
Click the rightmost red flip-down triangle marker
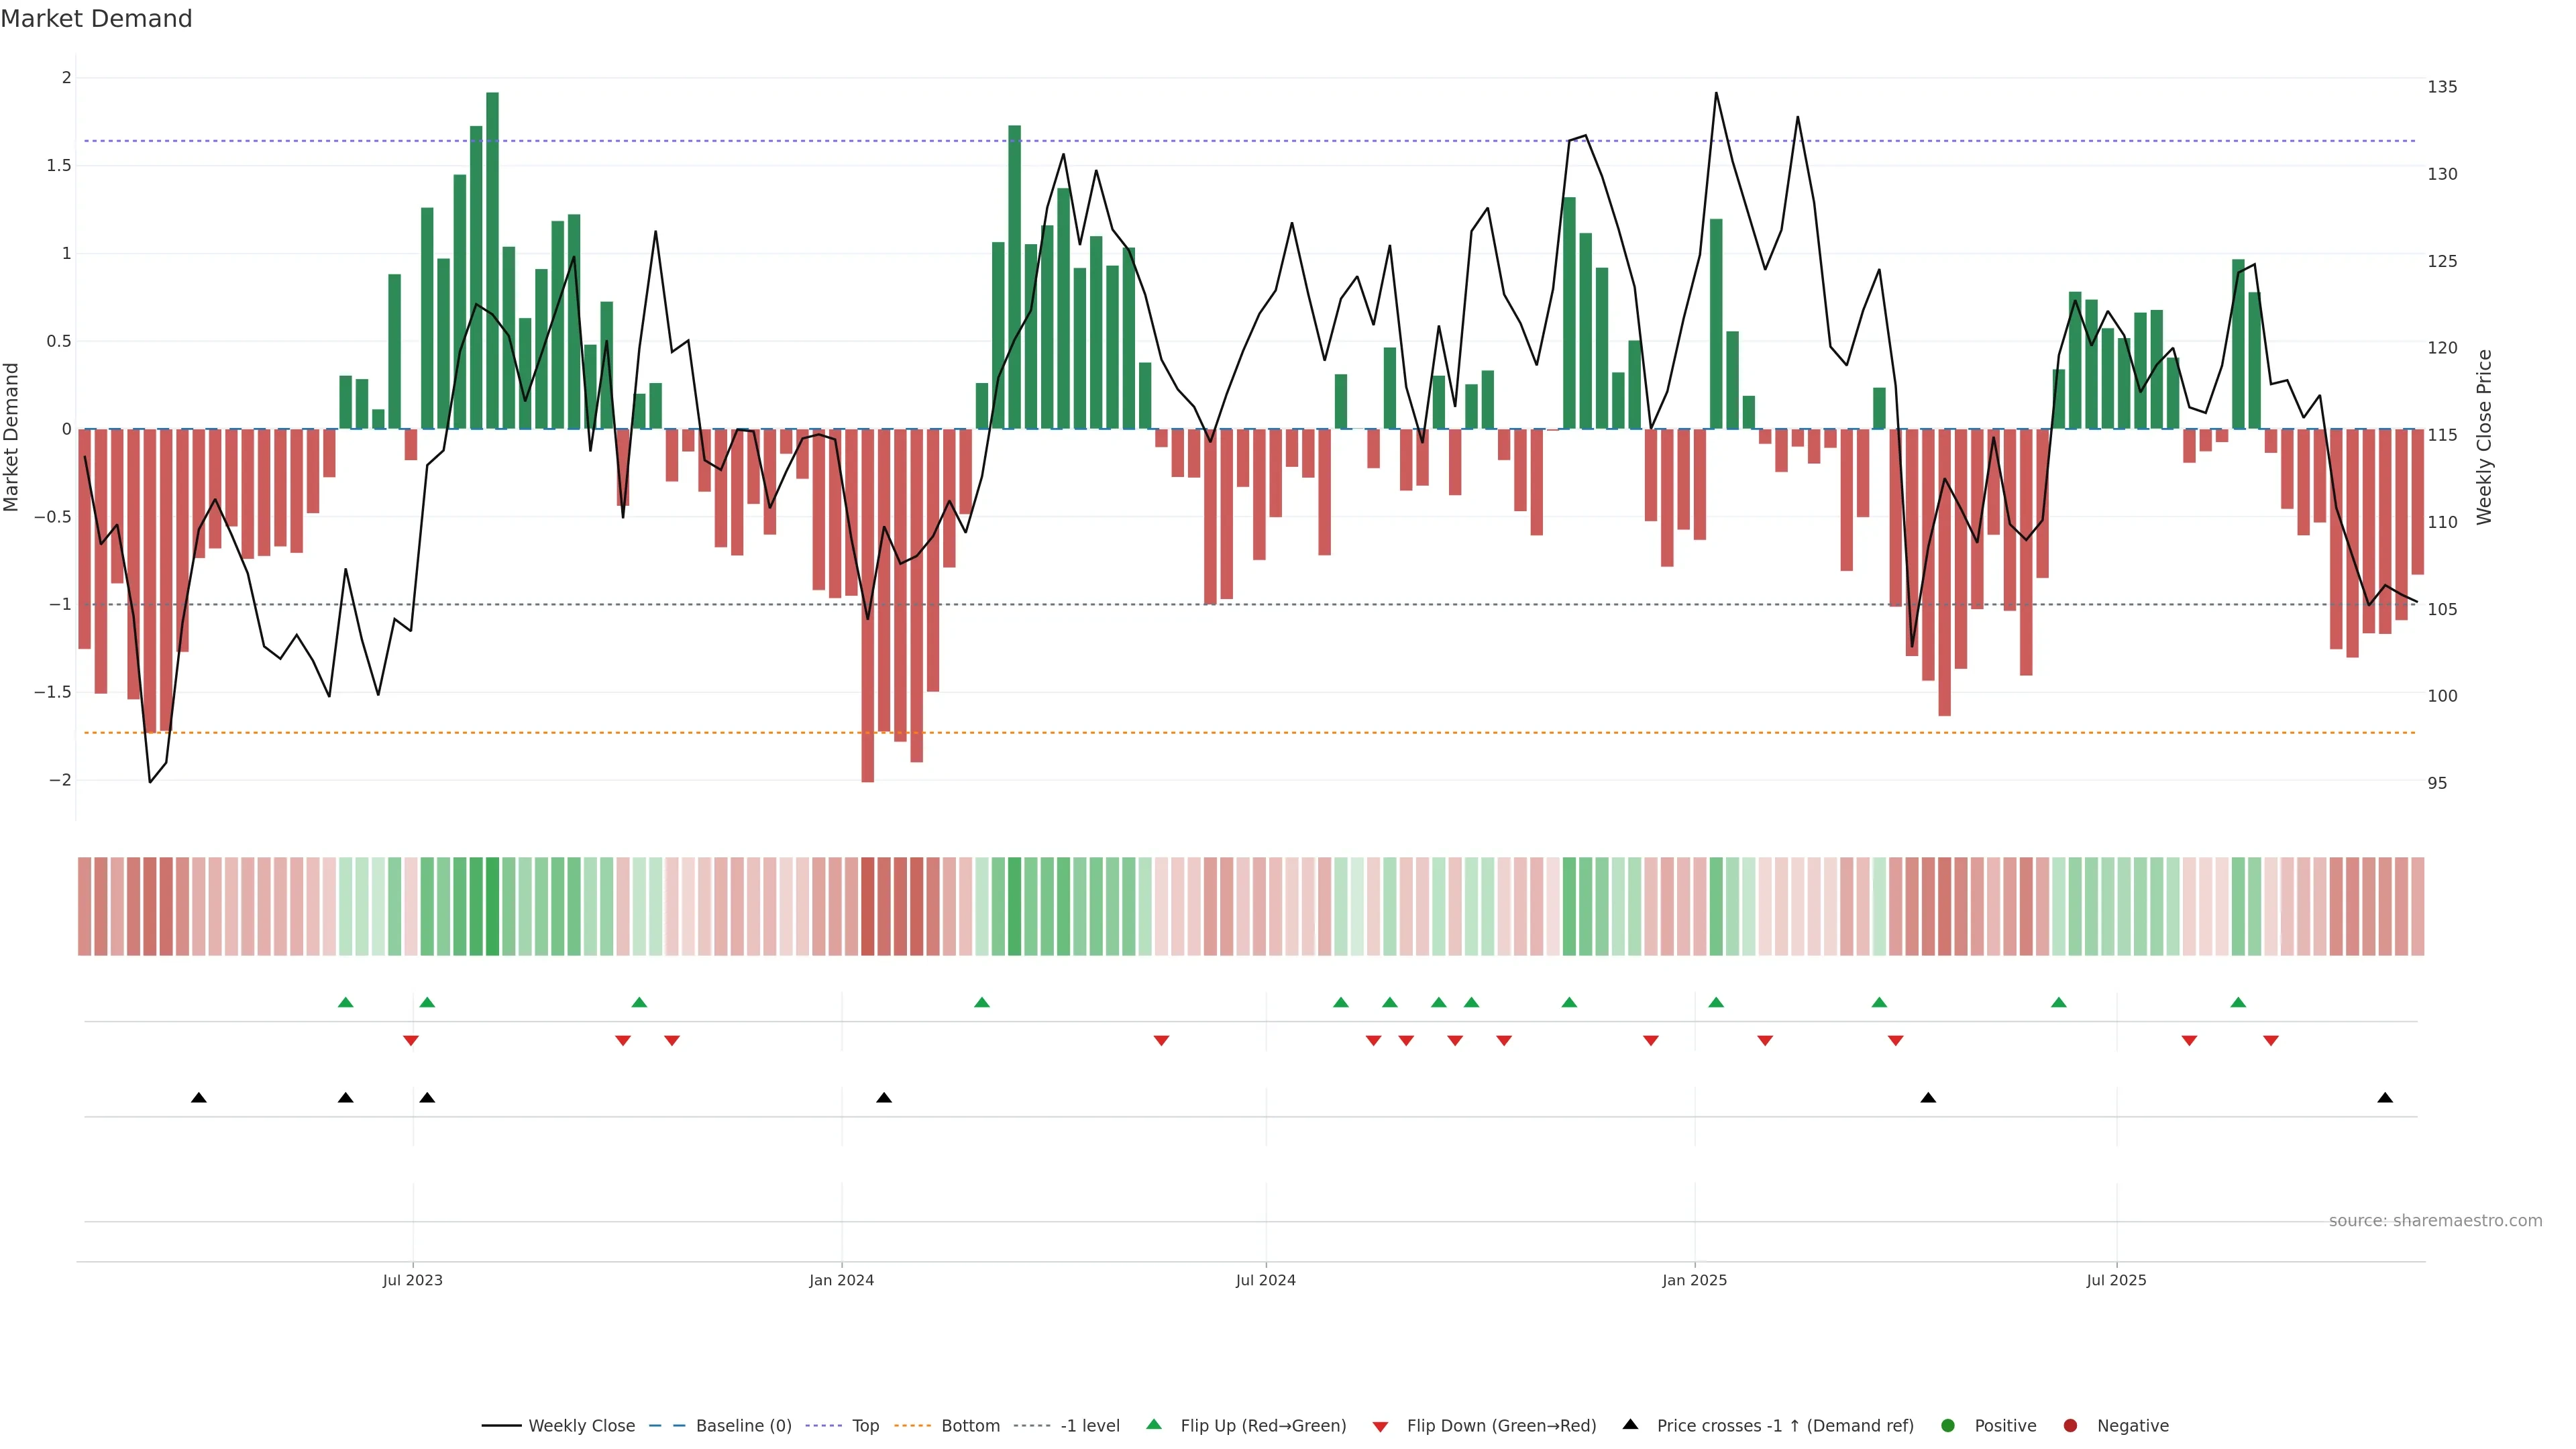pos(2271,1041)
